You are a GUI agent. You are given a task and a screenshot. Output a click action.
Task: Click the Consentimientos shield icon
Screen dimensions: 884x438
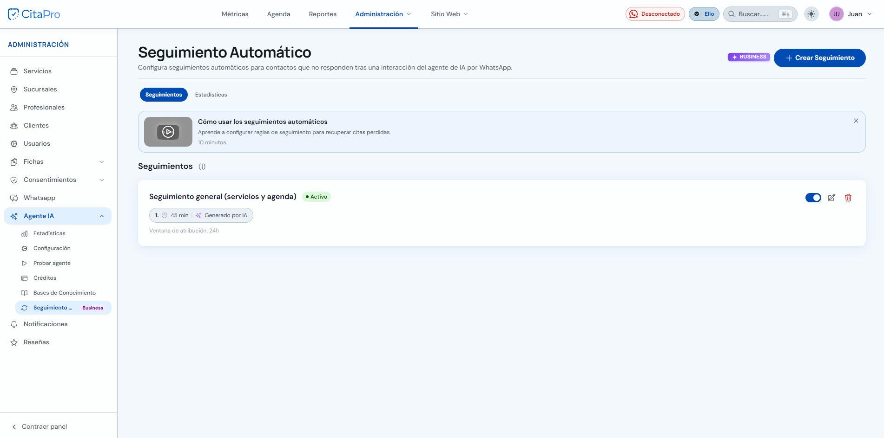(x=14, y=180)
